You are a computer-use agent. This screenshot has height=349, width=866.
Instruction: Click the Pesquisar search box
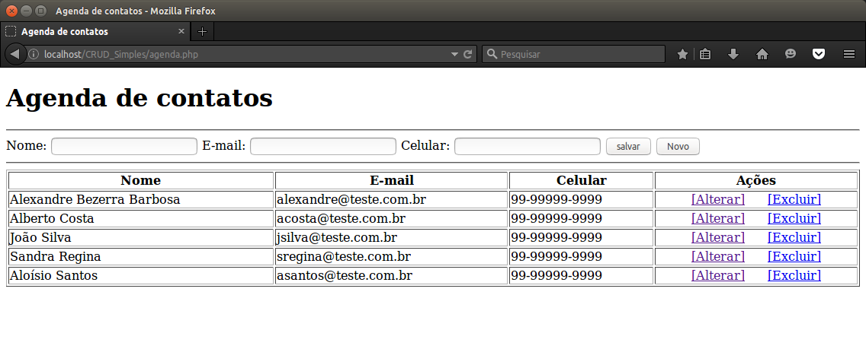[x=573, y=54]
